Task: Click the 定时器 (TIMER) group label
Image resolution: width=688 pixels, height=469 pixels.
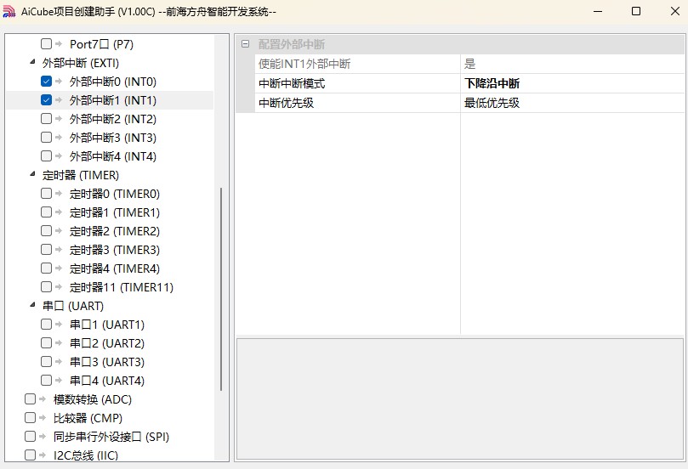Action: (81, 175)
